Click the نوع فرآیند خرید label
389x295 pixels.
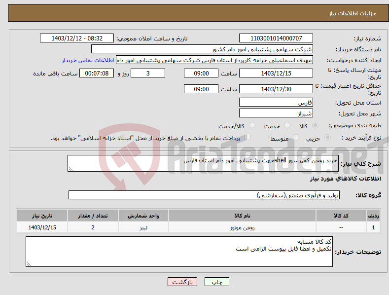(361, 138)
